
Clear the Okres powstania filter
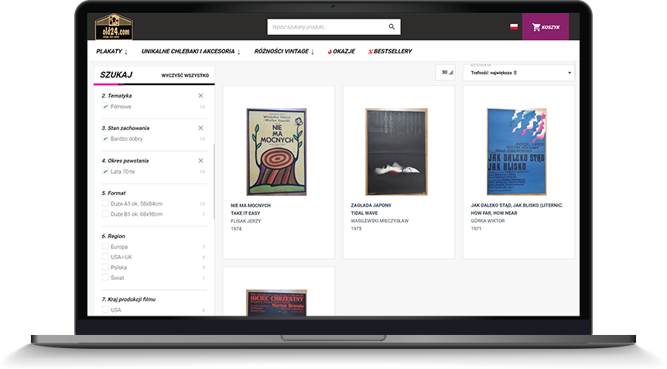[x=200, y=160]
